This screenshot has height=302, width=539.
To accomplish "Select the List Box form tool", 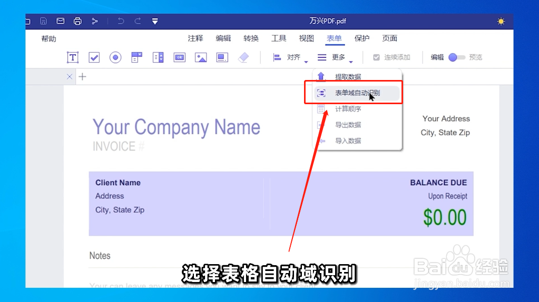I will (158, 57).
